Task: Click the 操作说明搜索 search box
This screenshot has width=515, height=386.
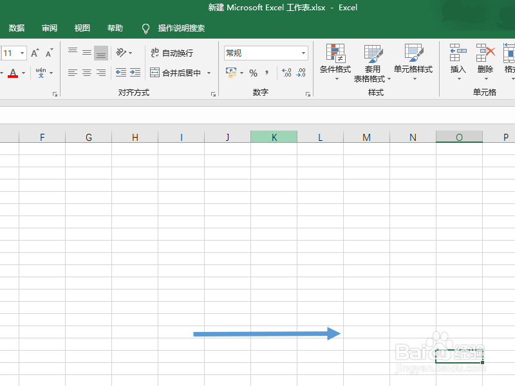Action: tap(182, 28)
